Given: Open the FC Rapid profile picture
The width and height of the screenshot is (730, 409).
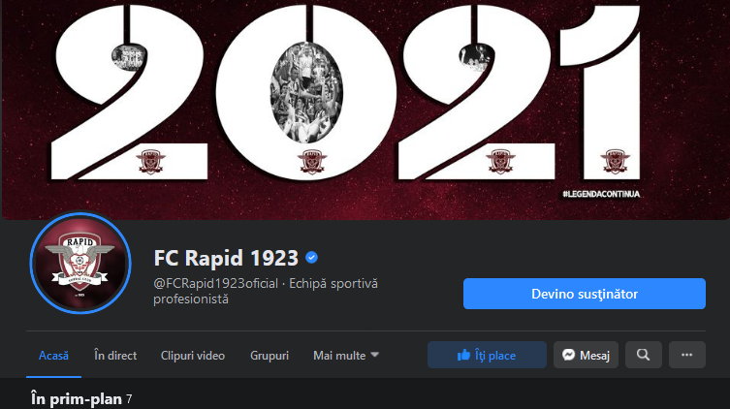Looking at the screenshot, I should [80, 264].
